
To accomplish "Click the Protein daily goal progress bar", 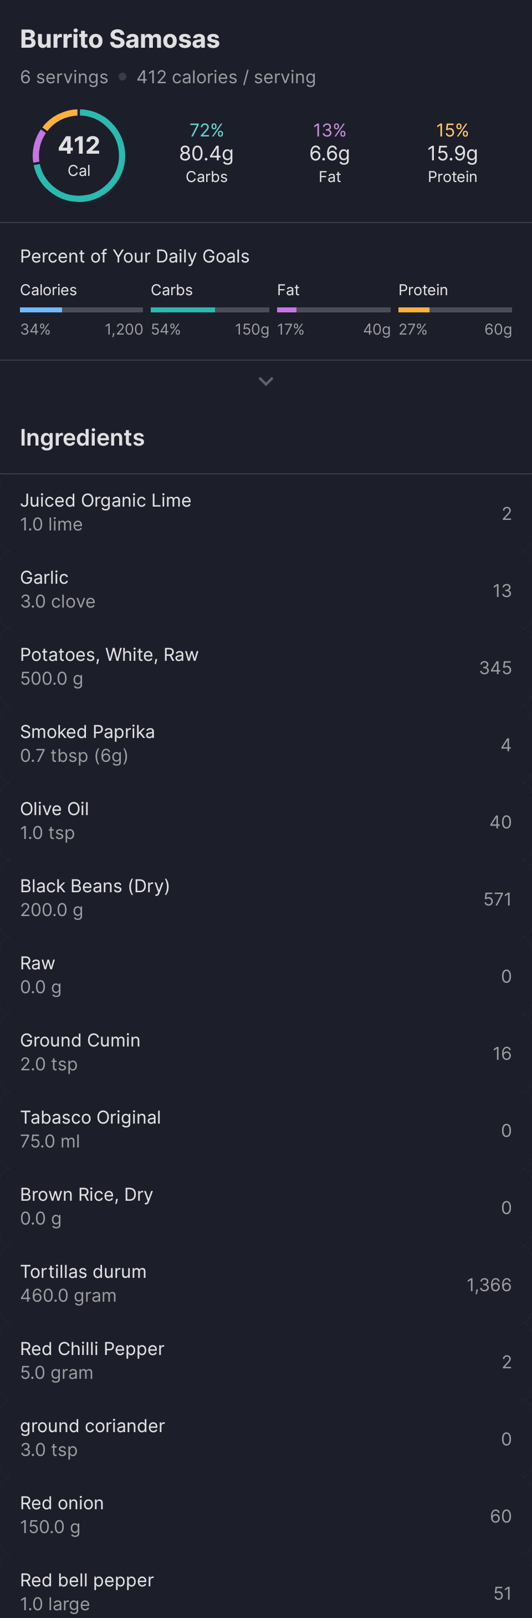I will (455, 310).
